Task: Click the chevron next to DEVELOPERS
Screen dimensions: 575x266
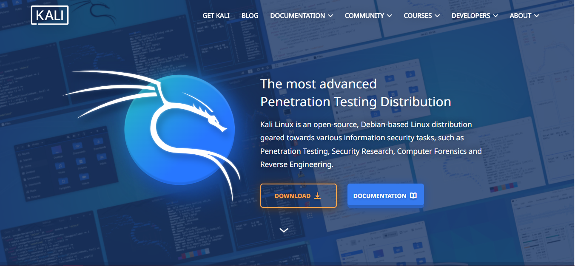Action: [x=495, y=16]
